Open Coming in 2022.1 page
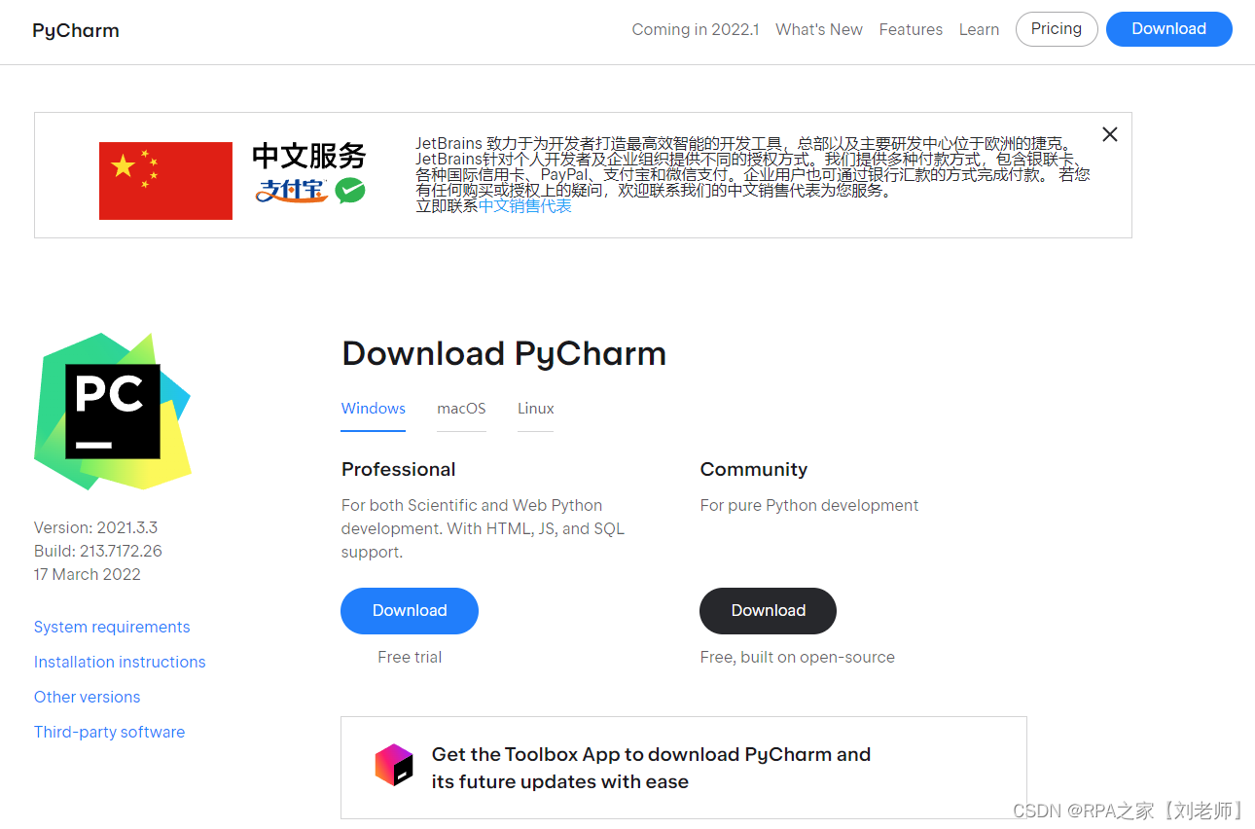The width and height of the screenshot is (1255, 829). pyautogui.click(x=696, y=29)
